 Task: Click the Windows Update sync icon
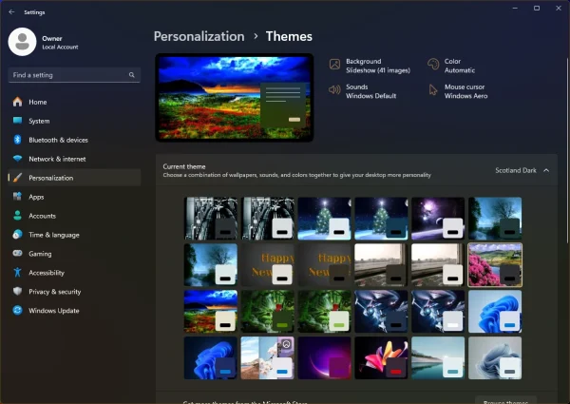click(x=17, y=310)
